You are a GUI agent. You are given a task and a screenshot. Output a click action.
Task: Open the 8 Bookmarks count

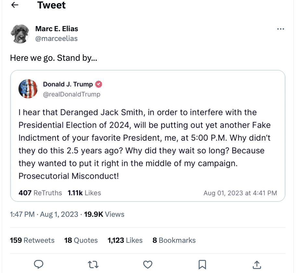174,240
